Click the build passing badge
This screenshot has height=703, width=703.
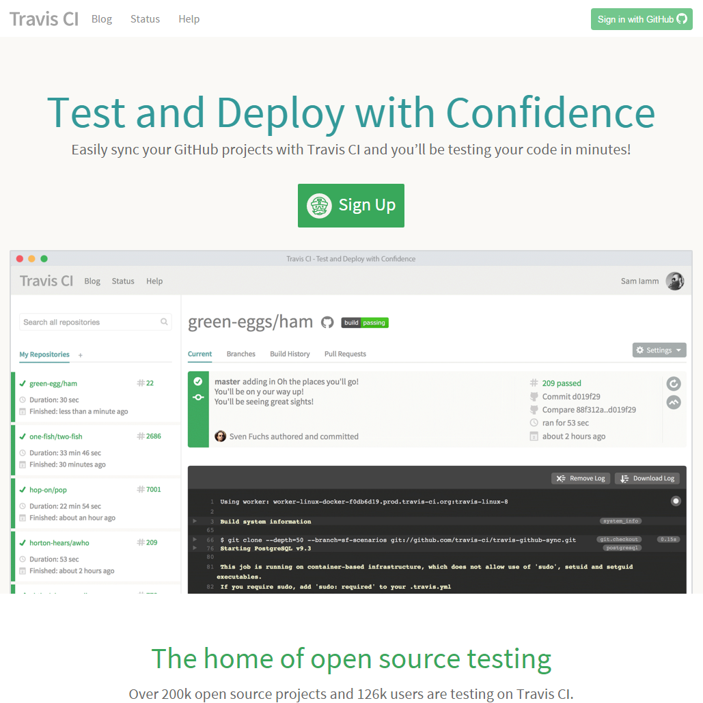click(365, 322)
